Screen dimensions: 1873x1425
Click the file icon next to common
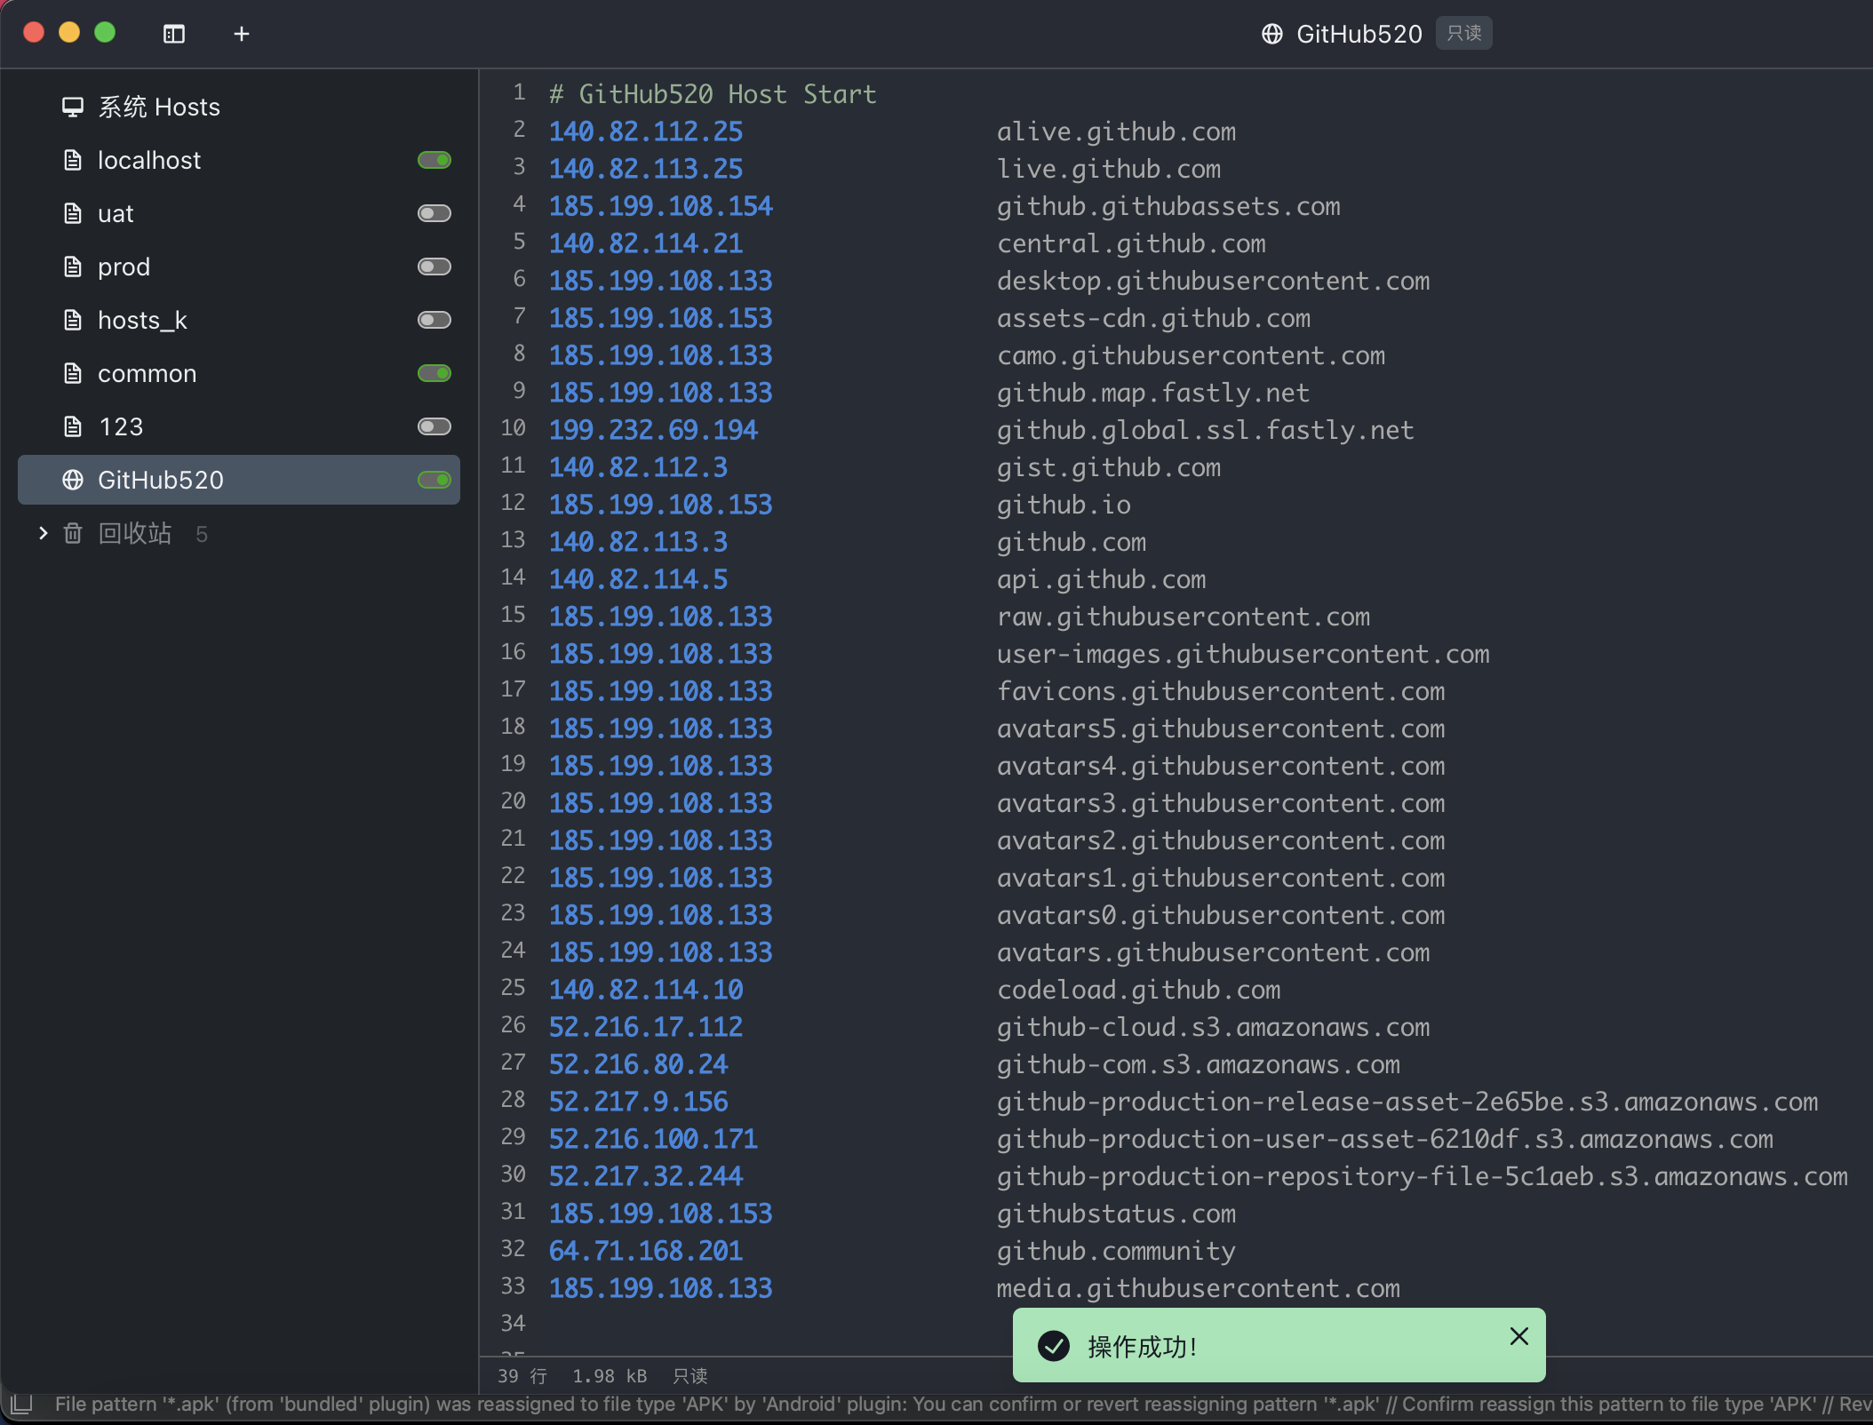pos(73,373)
